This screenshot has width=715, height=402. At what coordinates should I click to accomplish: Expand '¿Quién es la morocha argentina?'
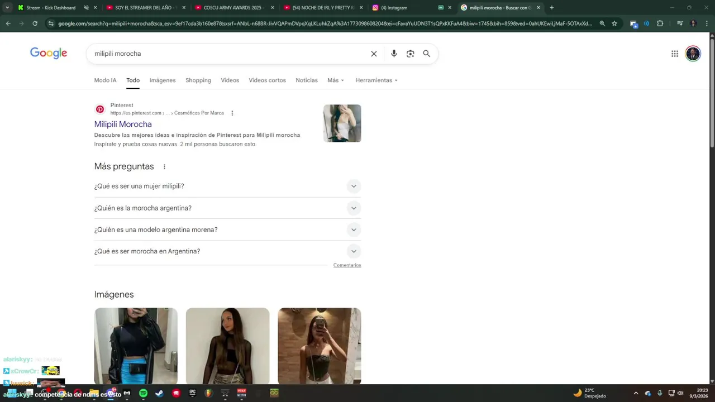pyautogui.click(x=227, y=208)
